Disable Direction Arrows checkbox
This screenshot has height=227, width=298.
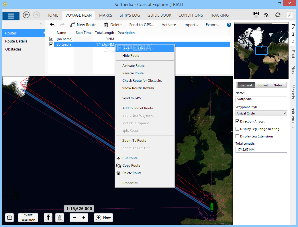pyautogui.click(x=237, y=121)
